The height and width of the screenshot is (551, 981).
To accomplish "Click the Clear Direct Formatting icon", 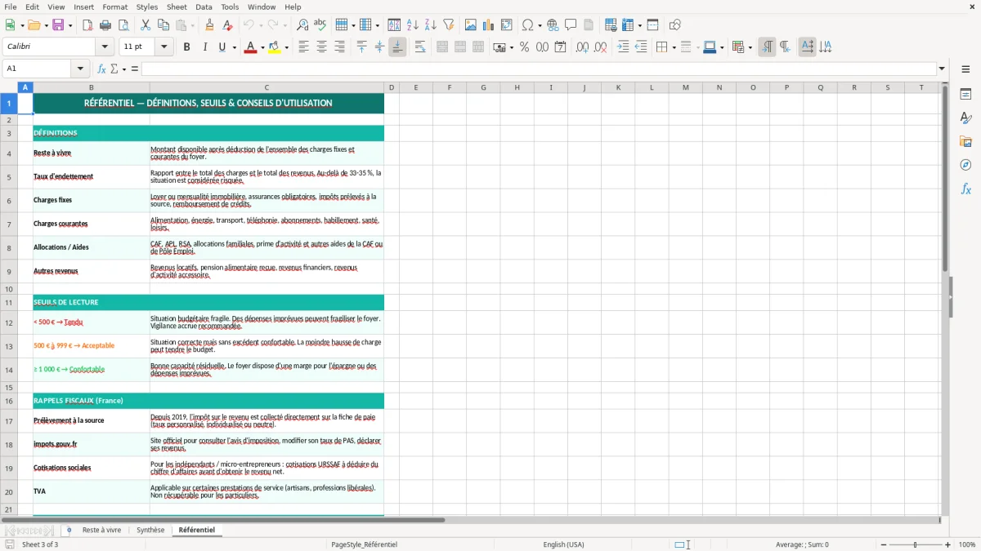I will pyautogui.click(x=227, y=25).
